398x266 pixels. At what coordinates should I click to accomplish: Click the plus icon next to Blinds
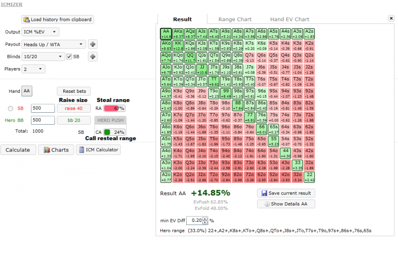(93, 57)
